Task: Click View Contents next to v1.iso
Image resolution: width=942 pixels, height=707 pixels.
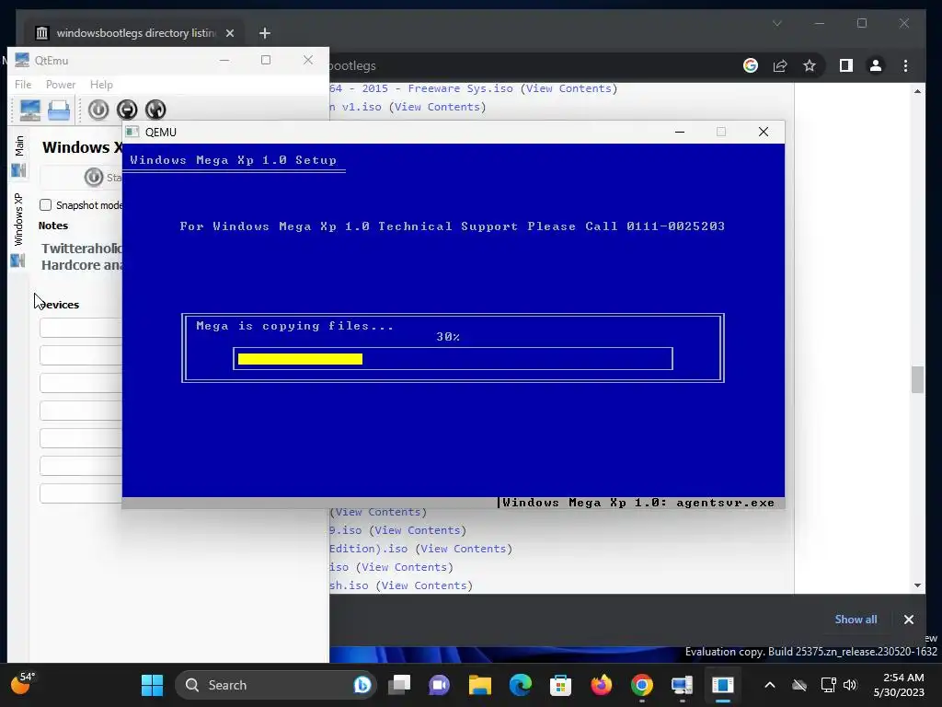Action: click(x=437, y=107)
